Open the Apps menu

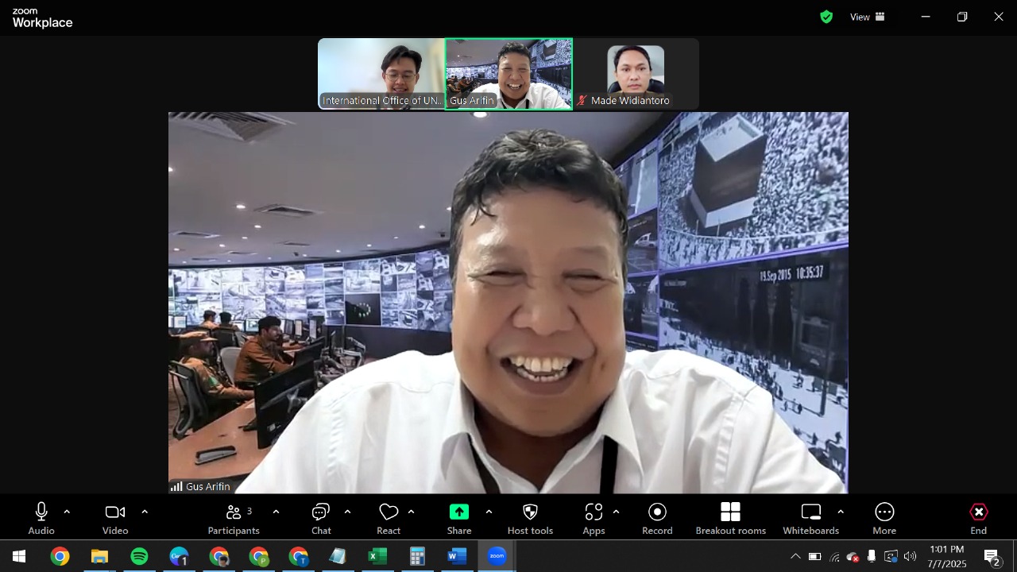pos(594,519)
